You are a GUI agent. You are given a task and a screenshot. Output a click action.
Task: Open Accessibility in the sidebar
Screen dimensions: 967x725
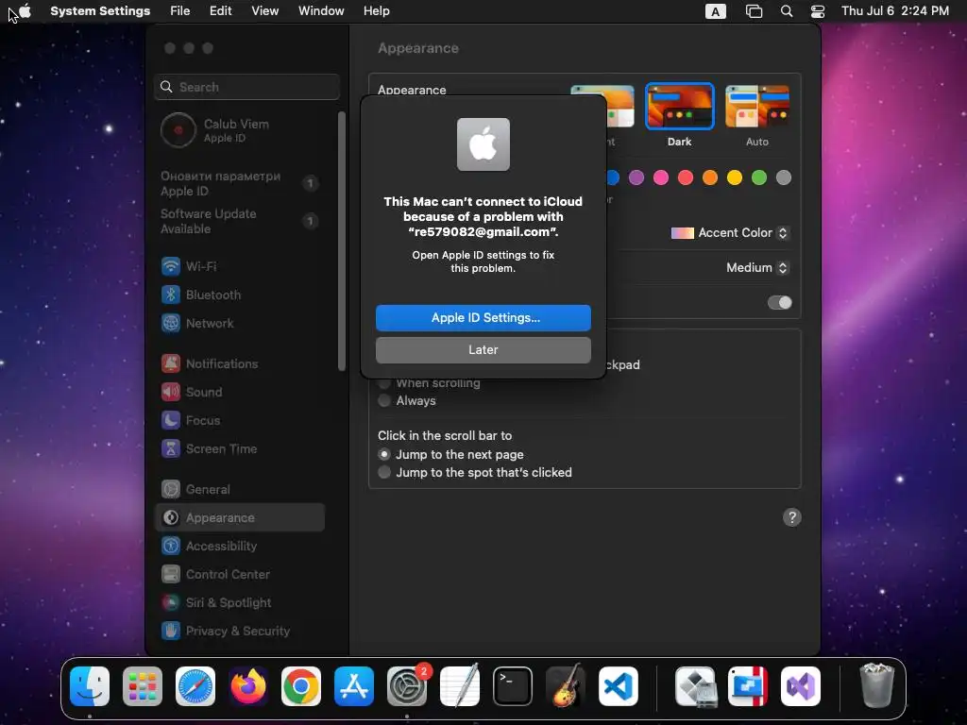tap(239, 547)
